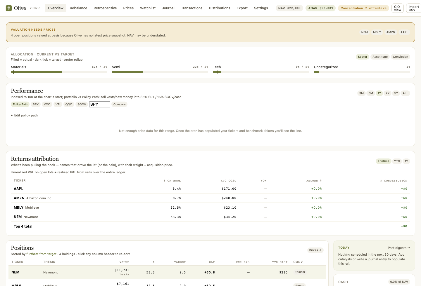The height and width of the screenshot is (286, 421).
Task: Sort positions by THESIS column header
Action: [x=49, y=262]
